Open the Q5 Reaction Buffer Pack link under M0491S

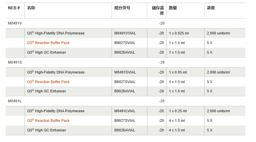(48, 82)
